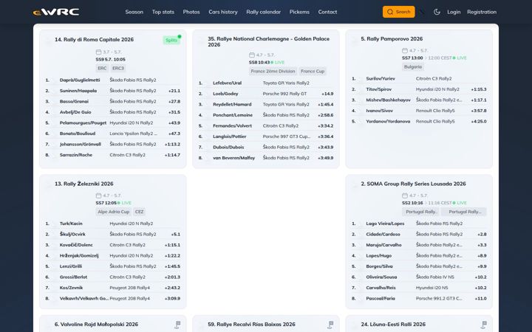Click the flag icon on Rallye Recalvi Rías Baixas
The height and width of the screenshot is (332, 532).
point(330,325)
